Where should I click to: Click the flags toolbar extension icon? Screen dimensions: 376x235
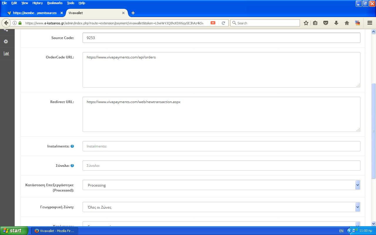coord(357,23)
